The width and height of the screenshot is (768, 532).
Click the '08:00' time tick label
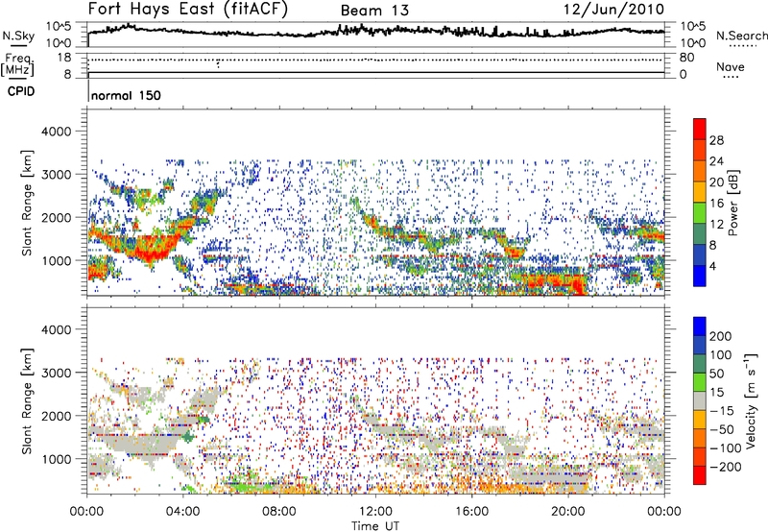tap(279, 512)
